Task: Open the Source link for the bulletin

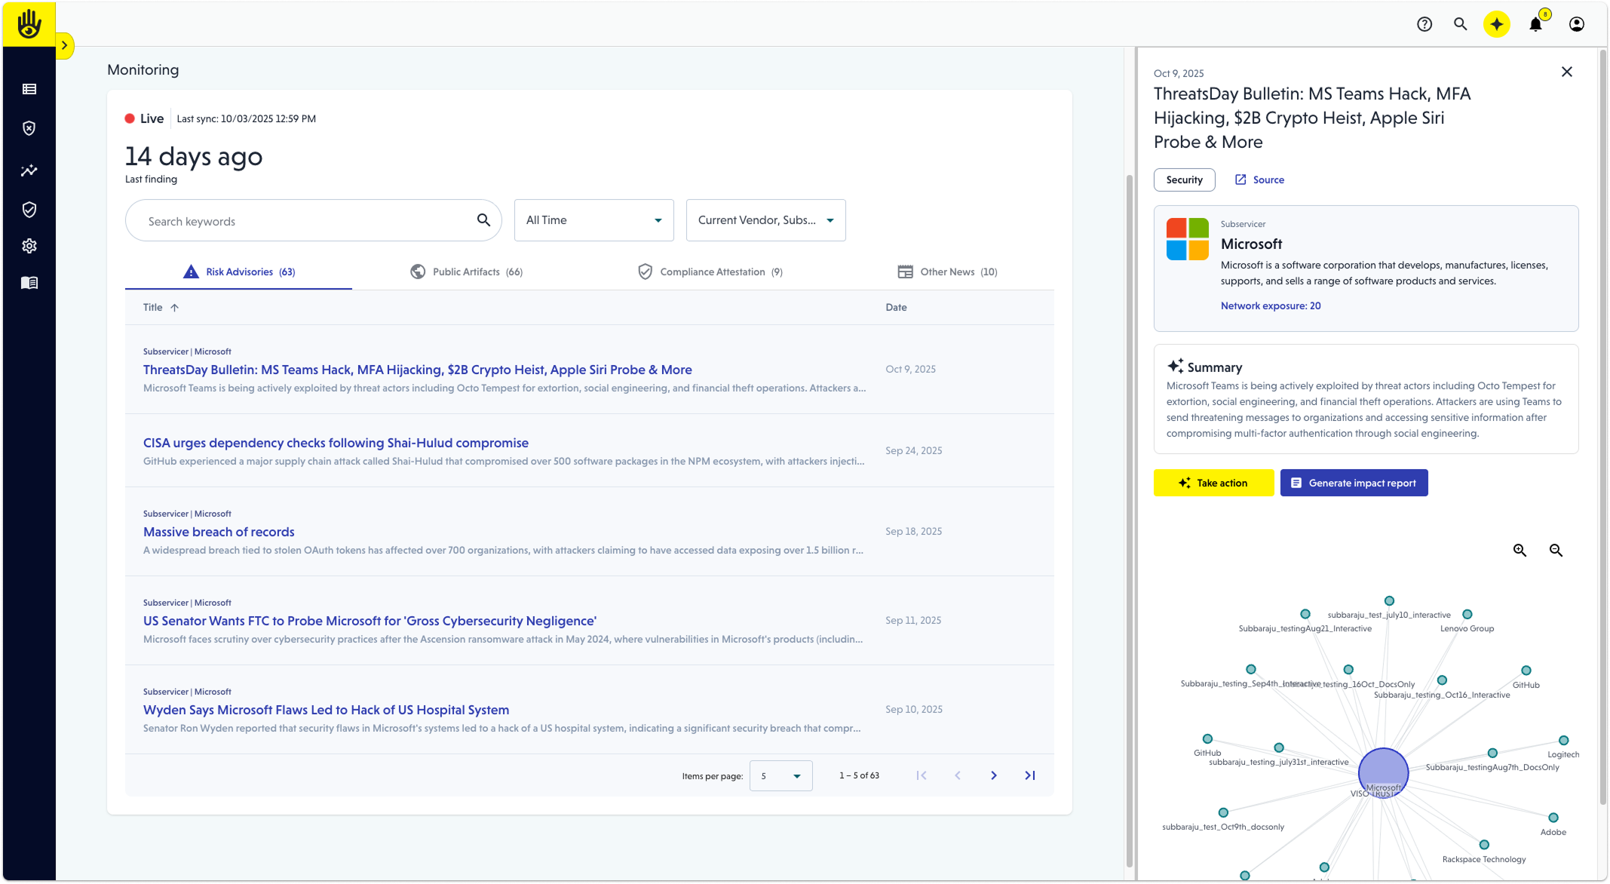Action: click(x=1259, y=180)
